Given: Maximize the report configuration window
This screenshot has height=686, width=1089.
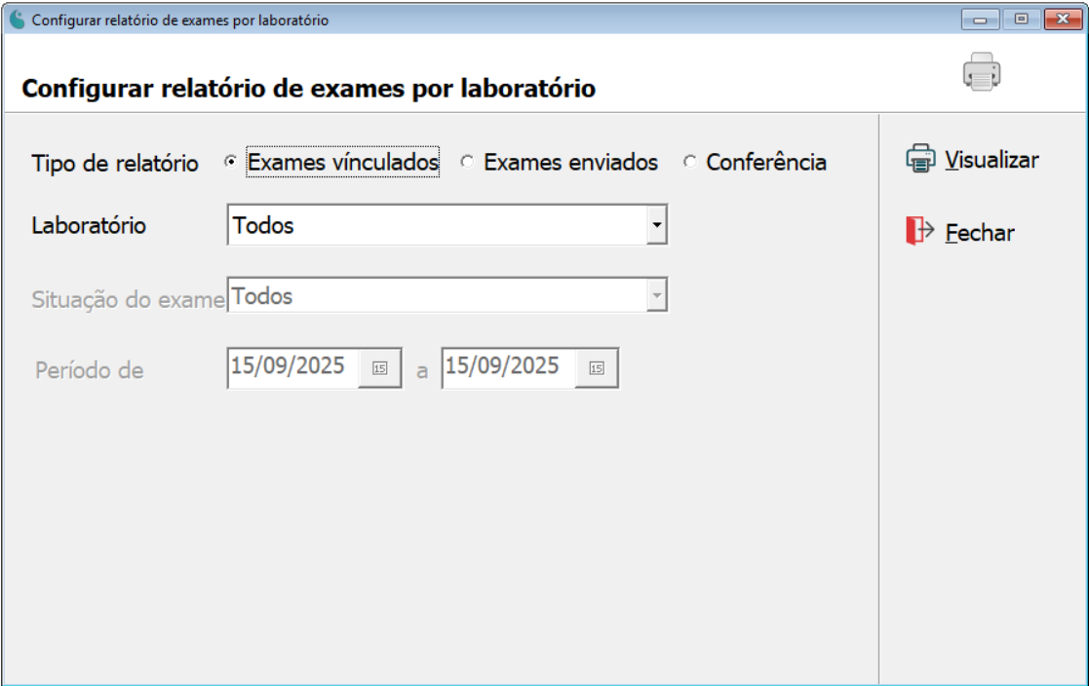Looking at the screenshot, I should click(1021, 19).
